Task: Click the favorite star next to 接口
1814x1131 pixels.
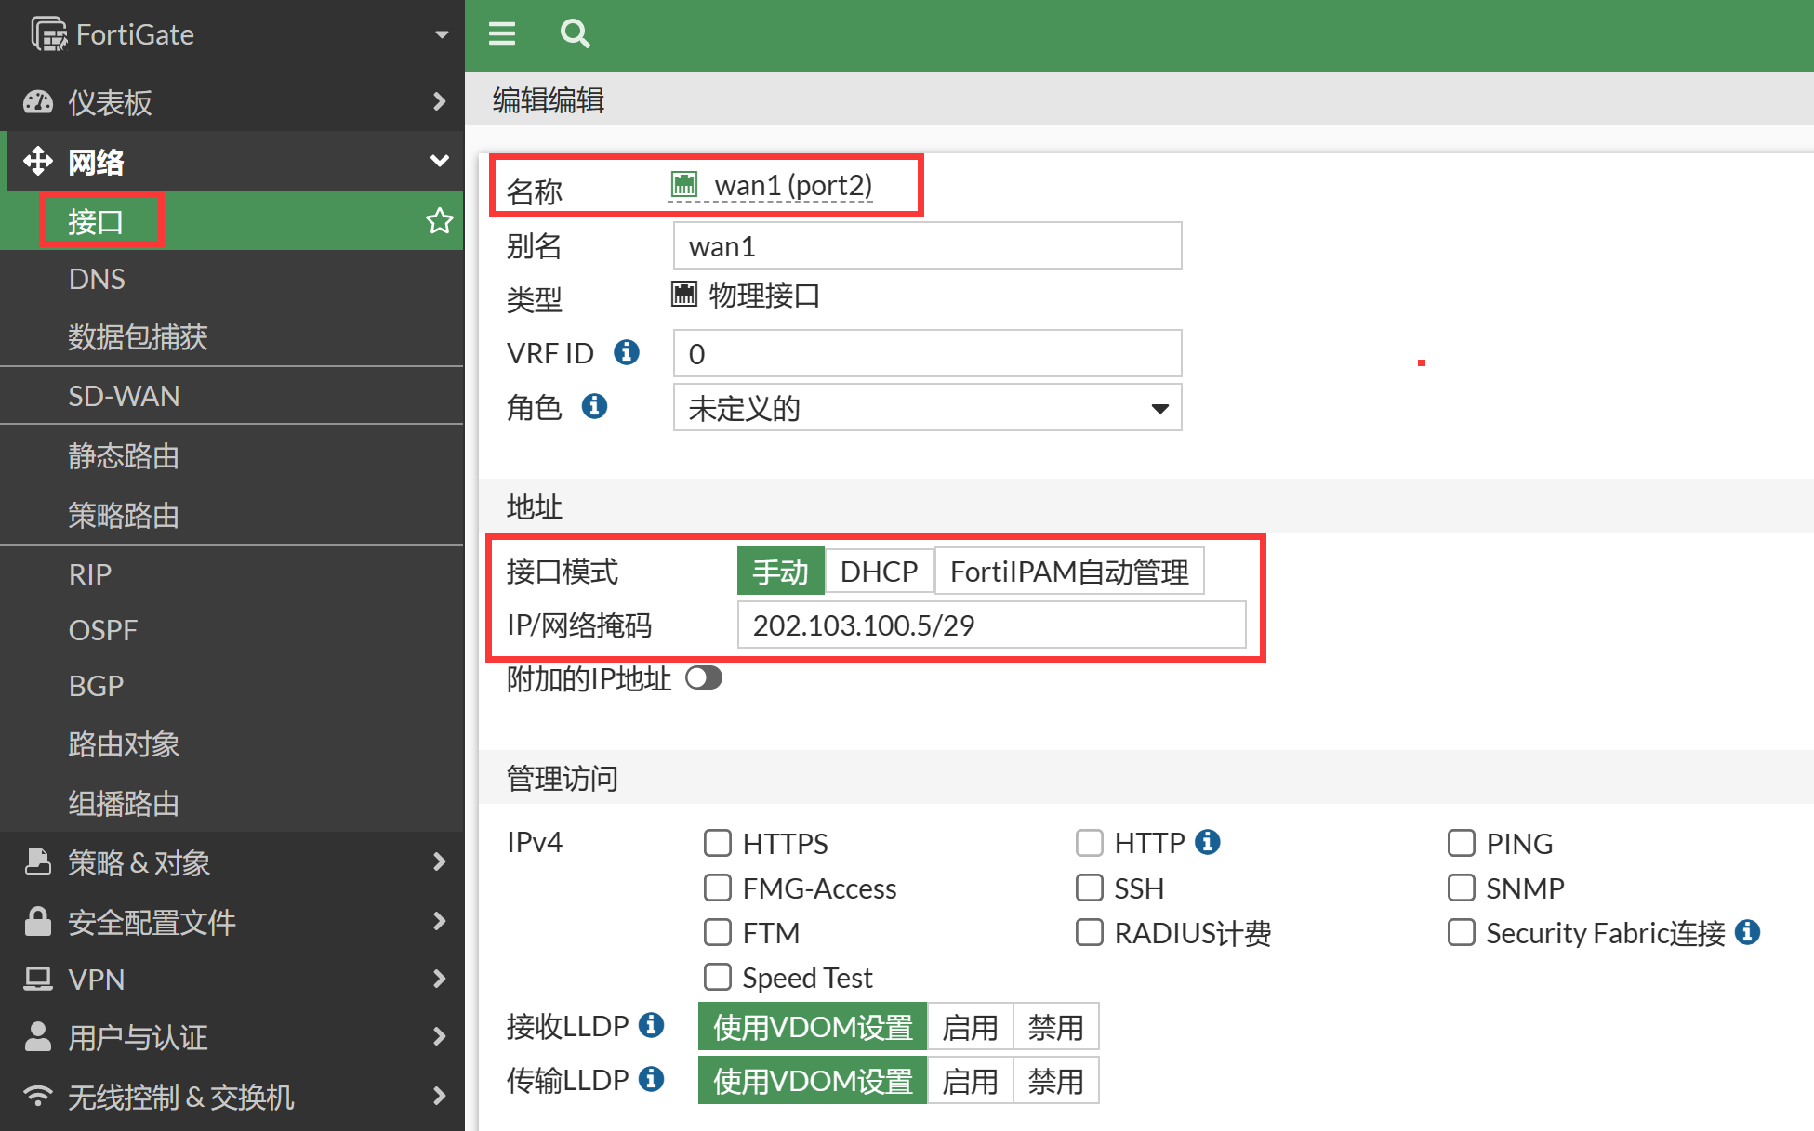Action: pyautogui.click(x=439, y=221)
